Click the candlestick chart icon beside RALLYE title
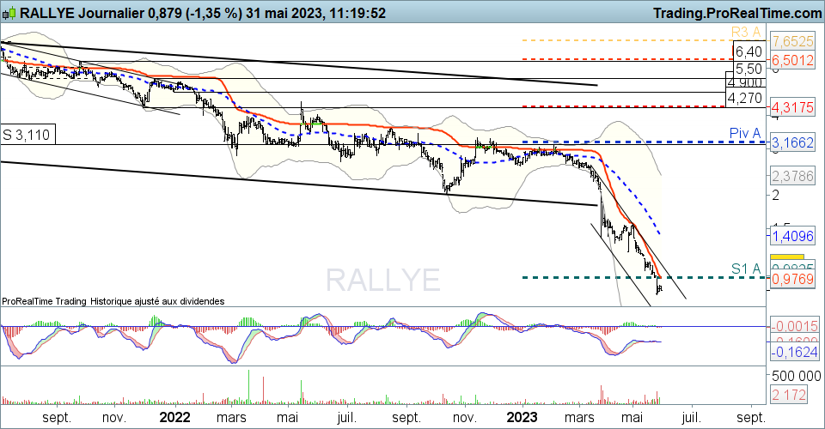Screen dimensions: 825x429 point(9,13)
